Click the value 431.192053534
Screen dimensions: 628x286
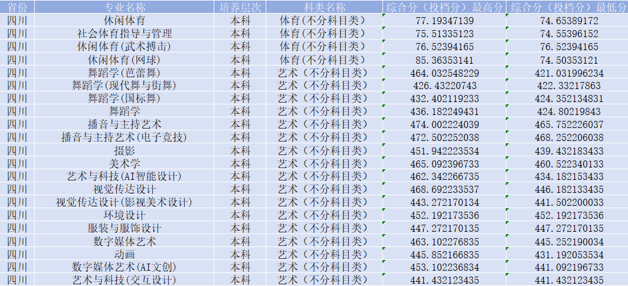coord(567,254)
